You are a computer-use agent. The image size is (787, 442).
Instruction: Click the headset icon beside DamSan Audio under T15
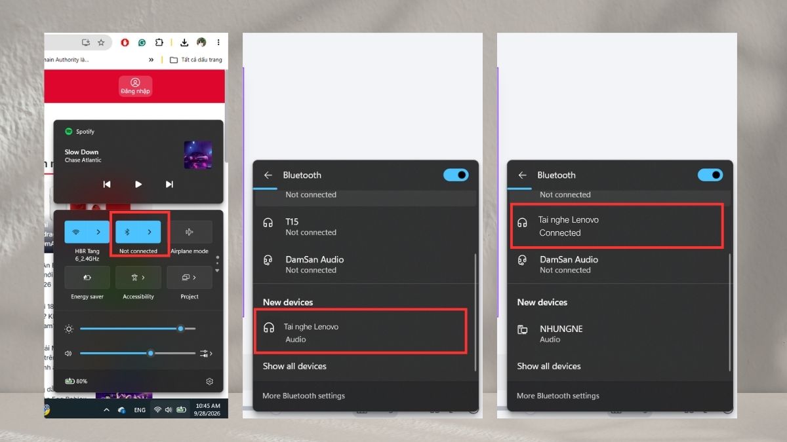pos(268,260)
